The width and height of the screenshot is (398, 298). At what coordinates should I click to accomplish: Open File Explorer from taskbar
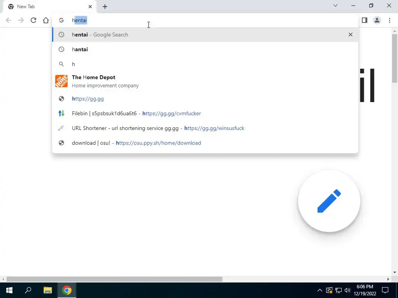pos(47,290)
